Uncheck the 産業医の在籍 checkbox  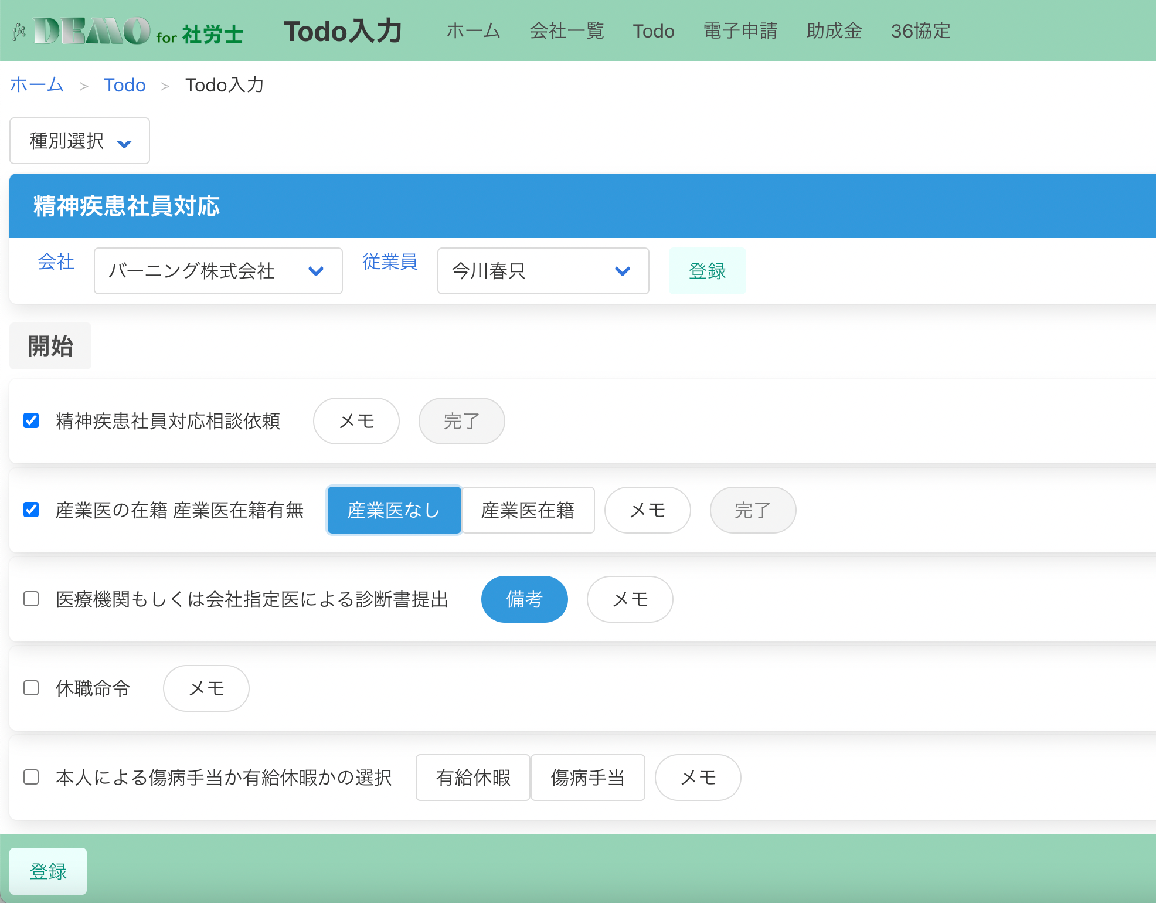click(x=31, y=510)
